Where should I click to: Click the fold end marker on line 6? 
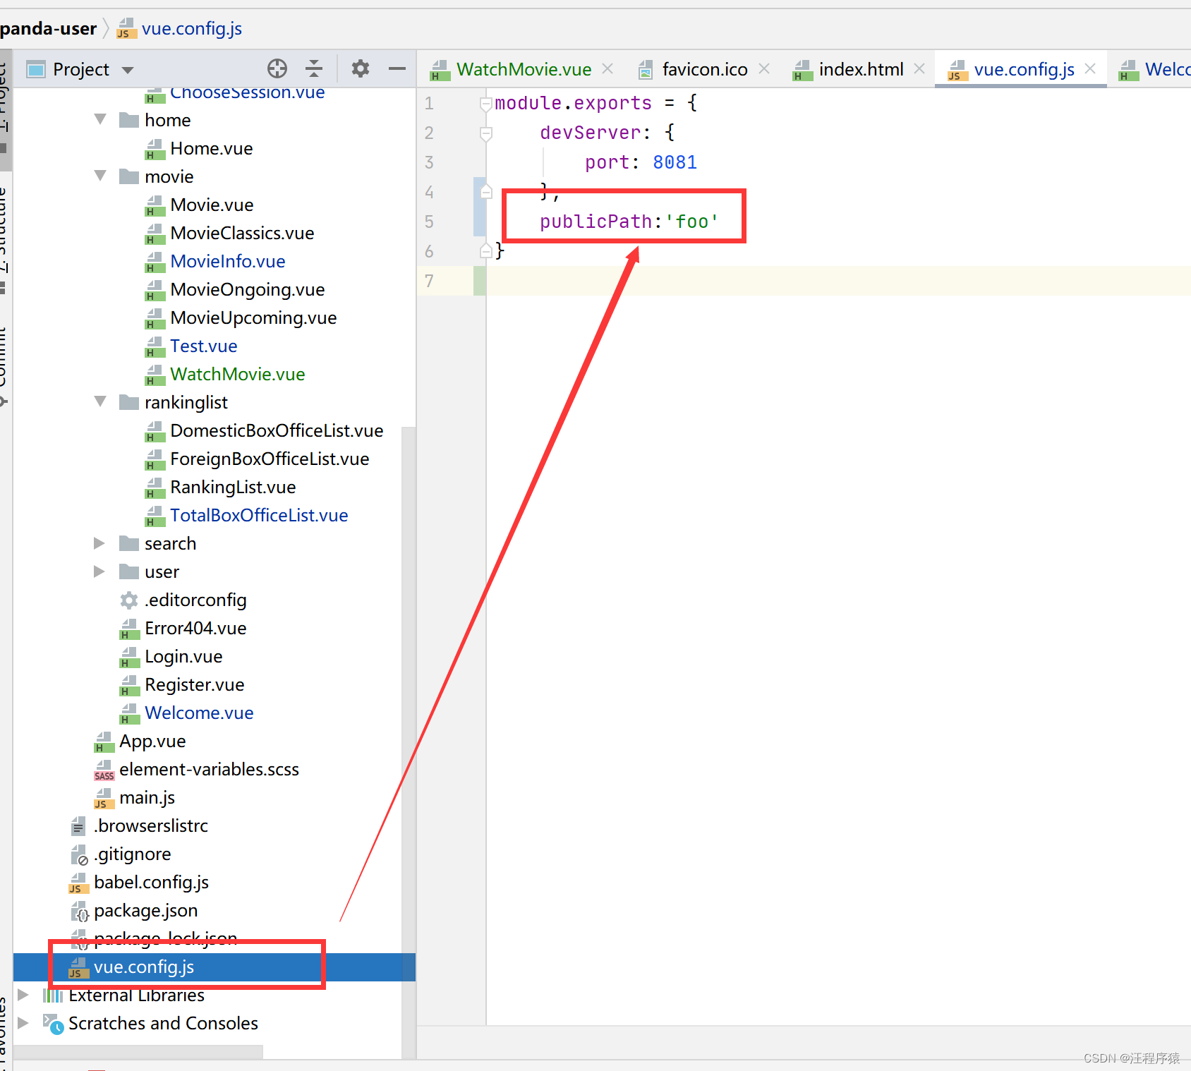[x=486, y=250]
